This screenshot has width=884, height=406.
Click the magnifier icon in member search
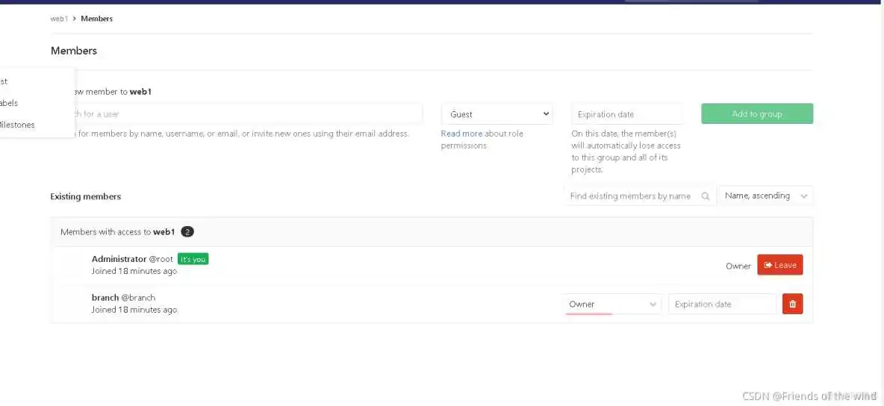click(706, 196)
